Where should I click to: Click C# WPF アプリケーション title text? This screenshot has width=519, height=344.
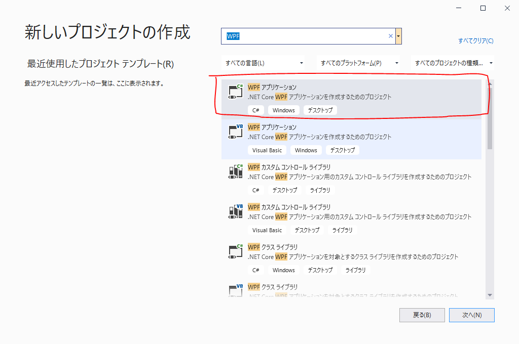[x=272, y=87]
